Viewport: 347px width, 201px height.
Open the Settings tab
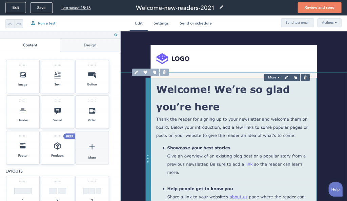click(161, 23)
